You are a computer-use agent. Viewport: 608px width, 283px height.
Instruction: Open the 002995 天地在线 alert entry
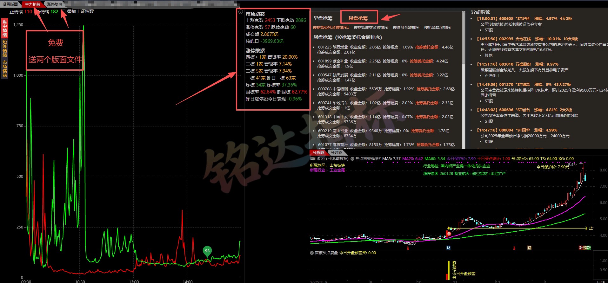[527, 39]
